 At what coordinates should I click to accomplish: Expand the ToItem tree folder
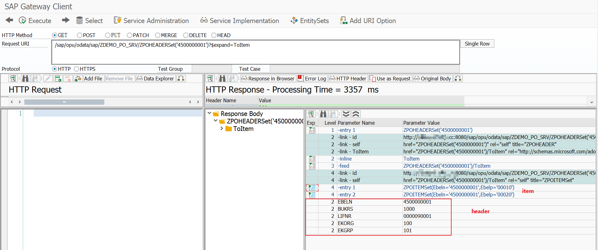click(x=222, y=128)
